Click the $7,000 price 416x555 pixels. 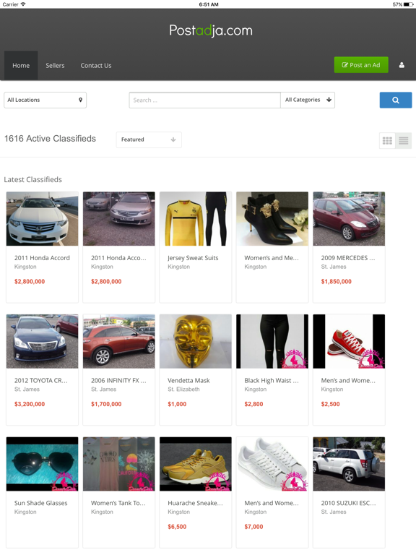pos(253,527)
